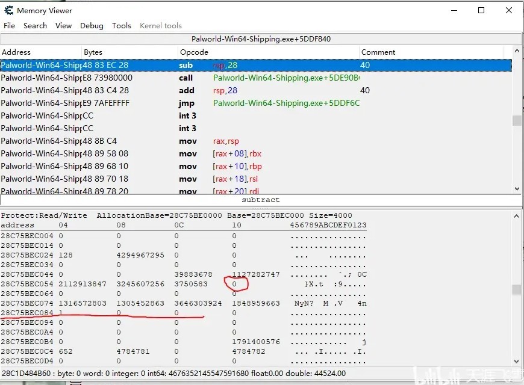The width and height of the screenshot is (524, 385).
Task: Click the disassembler scrollbar up arrow
Action: point(517,52)
